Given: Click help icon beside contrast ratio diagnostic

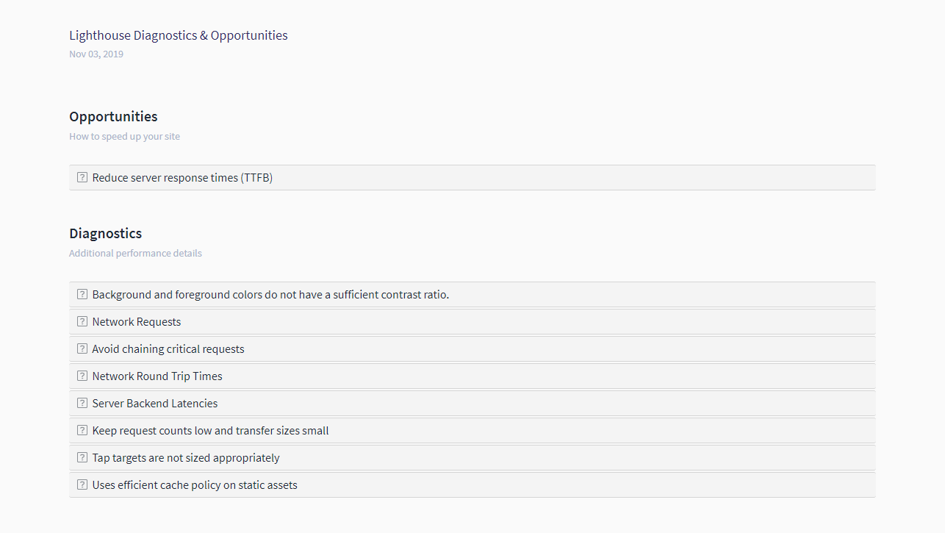Looking at the screenshot, I should coord(82,294).
